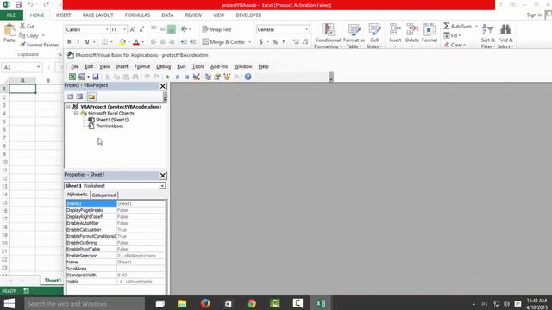Collapse the VBAProject (protectVBAcode.xlsm) tree node
The image size is (552, 310).
pos(68,107)
